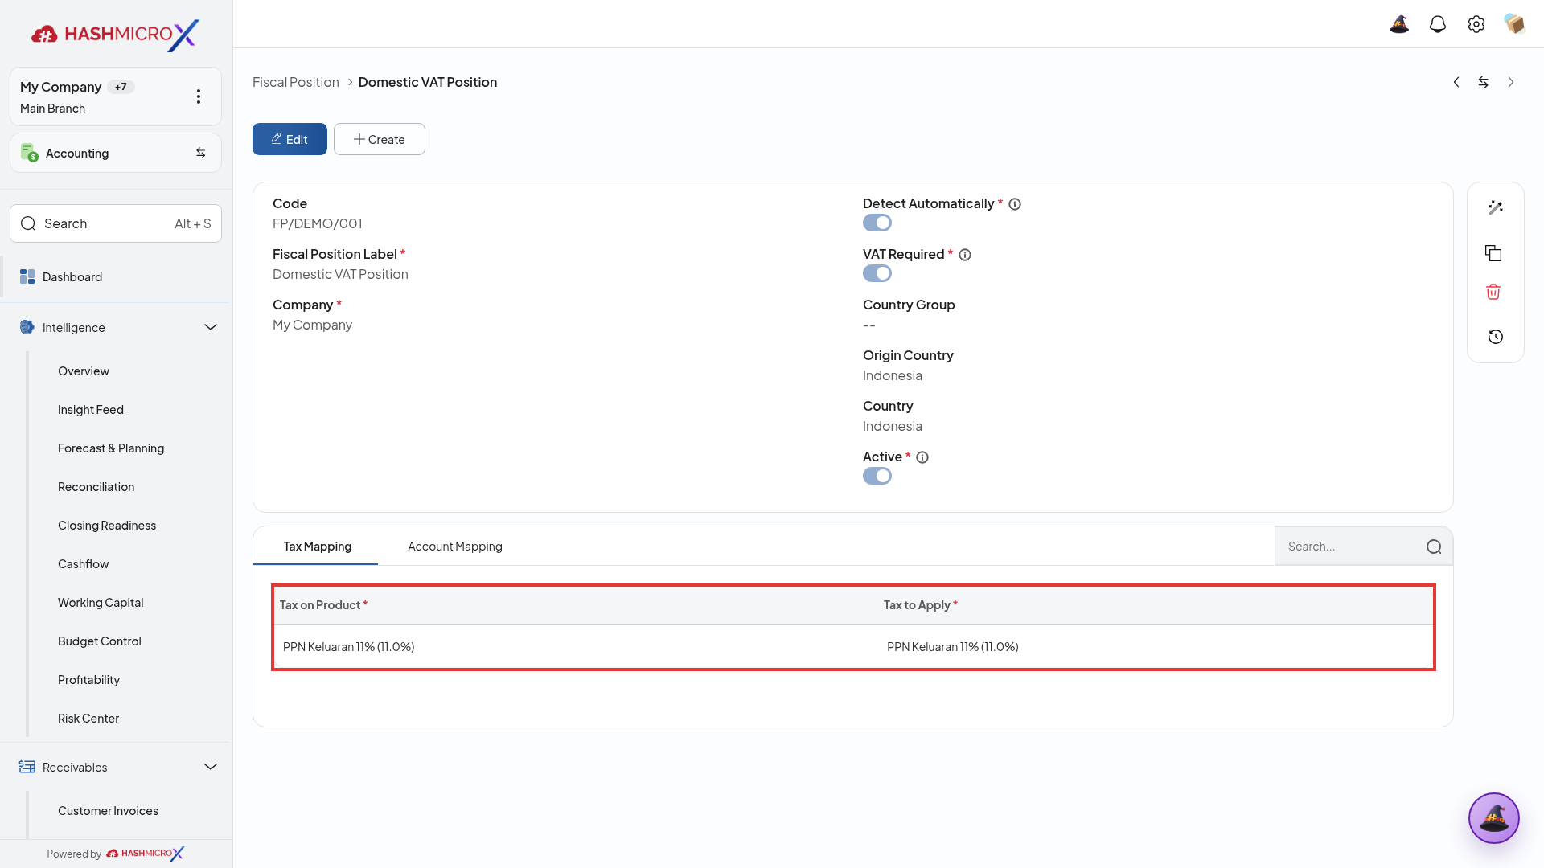
Task: Open the history clock icon
Action: 1495,337
